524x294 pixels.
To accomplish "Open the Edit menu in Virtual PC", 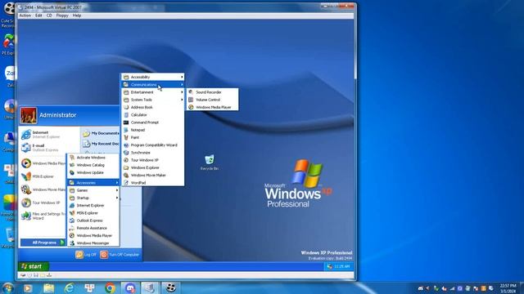I will (x=38, y=16).
